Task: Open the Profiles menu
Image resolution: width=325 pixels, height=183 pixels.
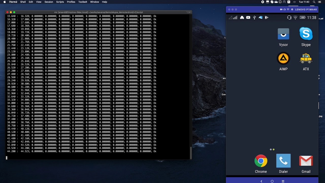Action: pyautogui.click(x=71, y=2)
